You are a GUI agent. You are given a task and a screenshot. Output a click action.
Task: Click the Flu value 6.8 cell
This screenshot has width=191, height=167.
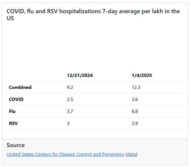135,111
